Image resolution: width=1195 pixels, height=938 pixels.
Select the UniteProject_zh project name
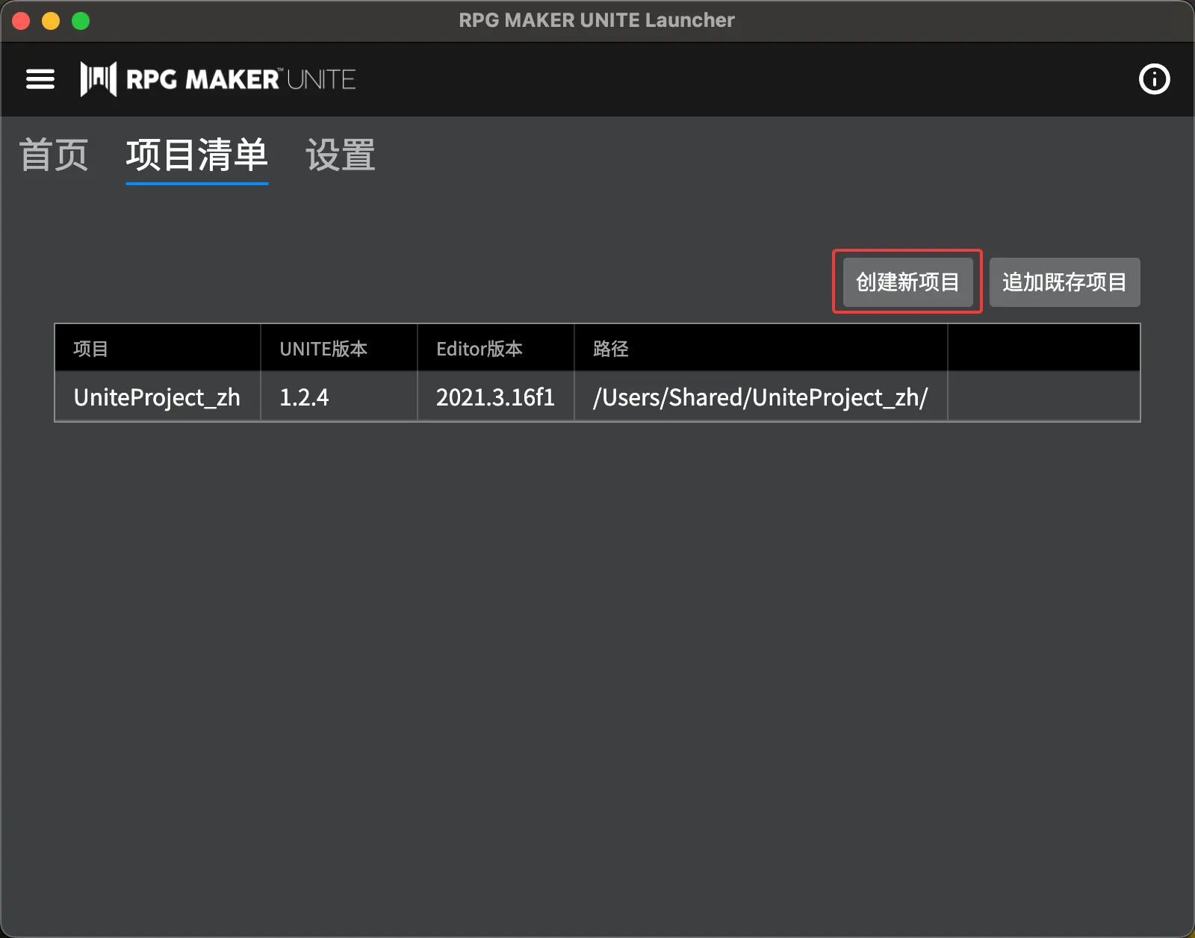click(157, 397)
